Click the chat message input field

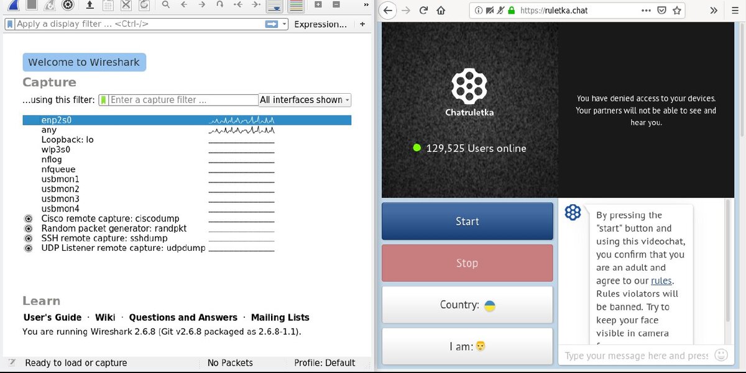628,355
